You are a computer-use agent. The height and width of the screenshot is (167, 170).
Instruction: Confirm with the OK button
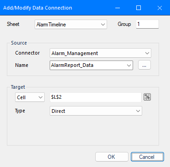[x=112, y=157]
